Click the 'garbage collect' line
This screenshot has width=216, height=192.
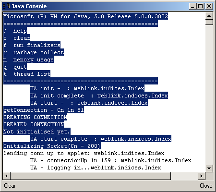click(x=34, y=52)
